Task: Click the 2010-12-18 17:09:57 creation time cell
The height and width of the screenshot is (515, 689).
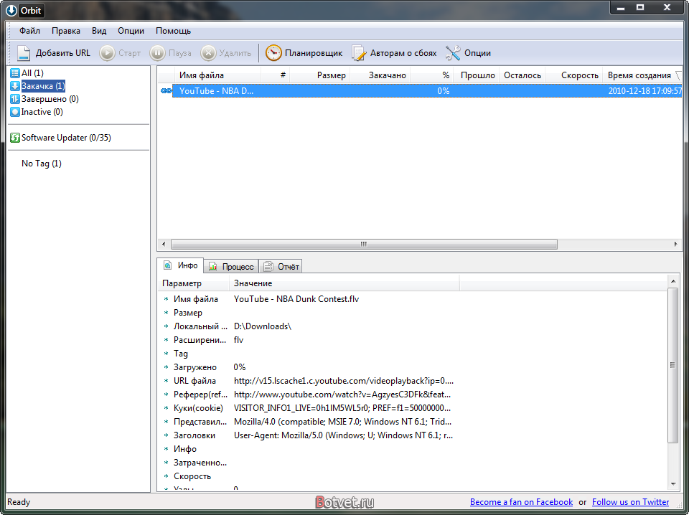Action: (645, 91)
